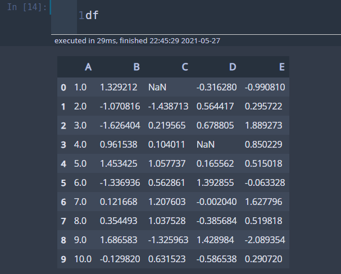341x274 pixels.
Task: Click the value -0.990810
Action: [x=265, y=88]
